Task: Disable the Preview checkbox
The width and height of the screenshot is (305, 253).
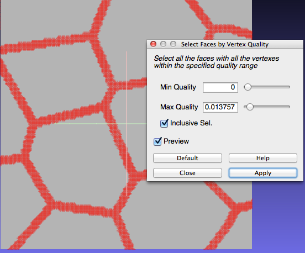Action: pyautogui.click(x=157, y=141)
